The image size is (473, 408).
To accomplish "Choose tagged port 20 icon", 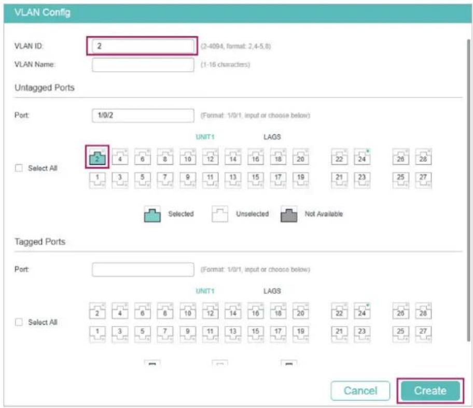I will pyautogui.click(x=301, y=311).
